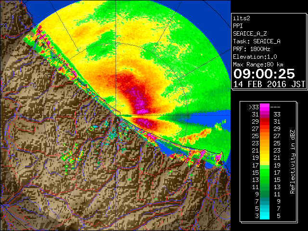
Task: Pick the dark red 29–31 dBZ swatch
Action: coord(265,121)
